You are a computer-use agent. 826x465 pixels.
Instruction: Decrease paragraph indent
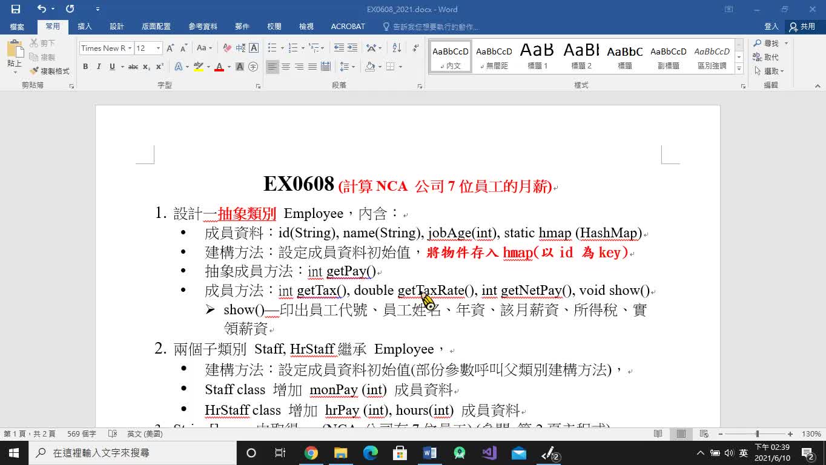339,48
